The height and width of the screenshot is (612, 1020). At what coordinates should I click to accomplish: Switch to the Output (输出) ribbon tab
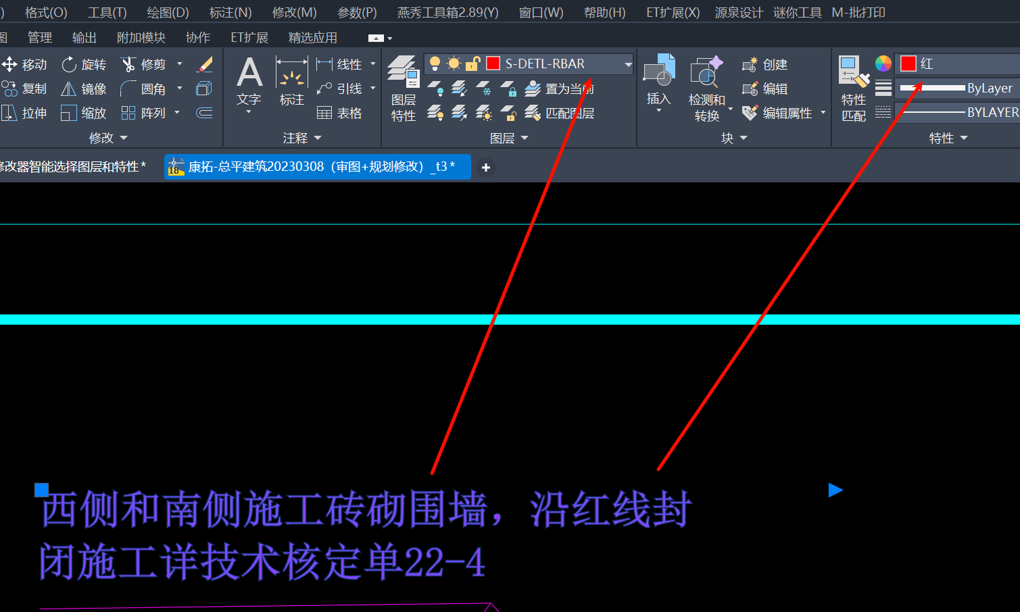click(x=84, y=38)
